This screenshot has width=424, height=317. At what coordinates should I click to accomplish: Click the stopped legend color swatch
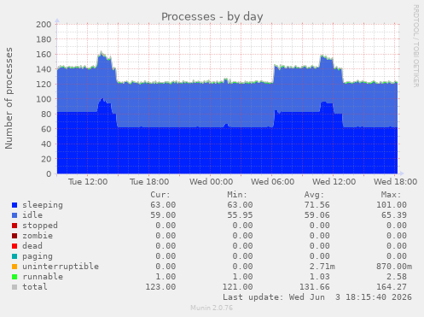click(x=15, y=226)
